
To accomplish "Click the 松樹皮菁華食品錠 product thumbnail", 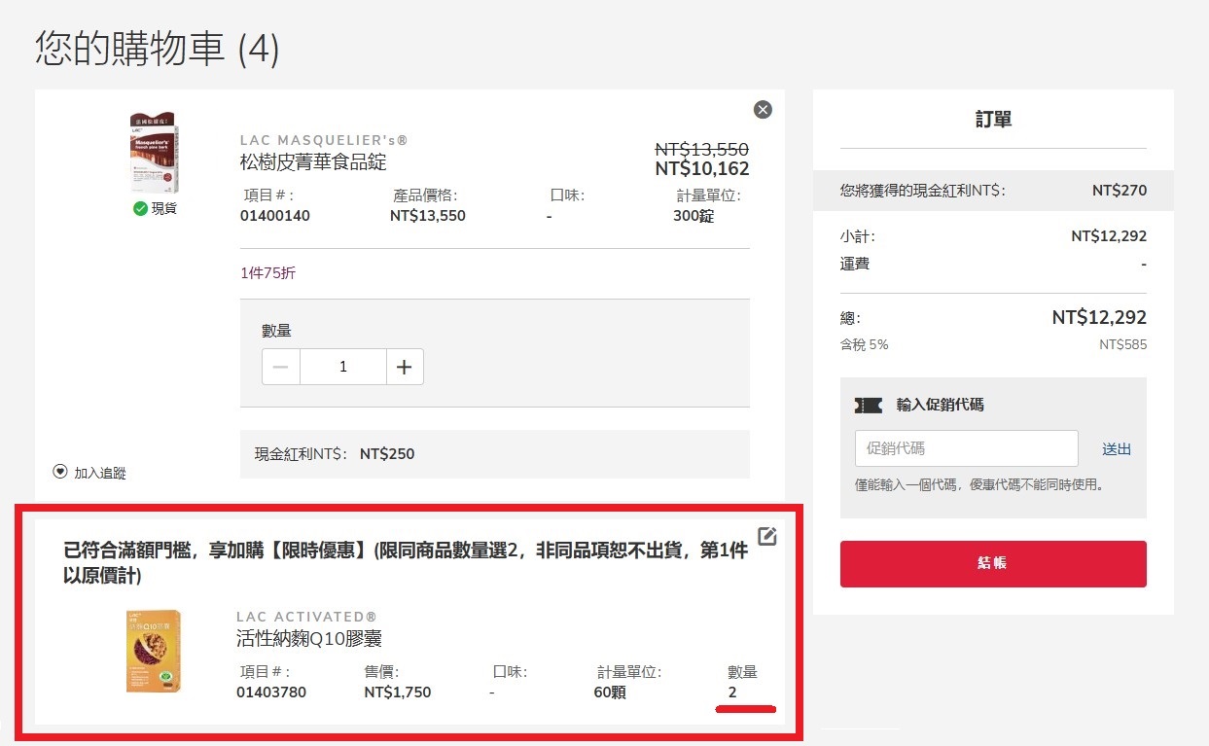I will (x=154, y=154).
